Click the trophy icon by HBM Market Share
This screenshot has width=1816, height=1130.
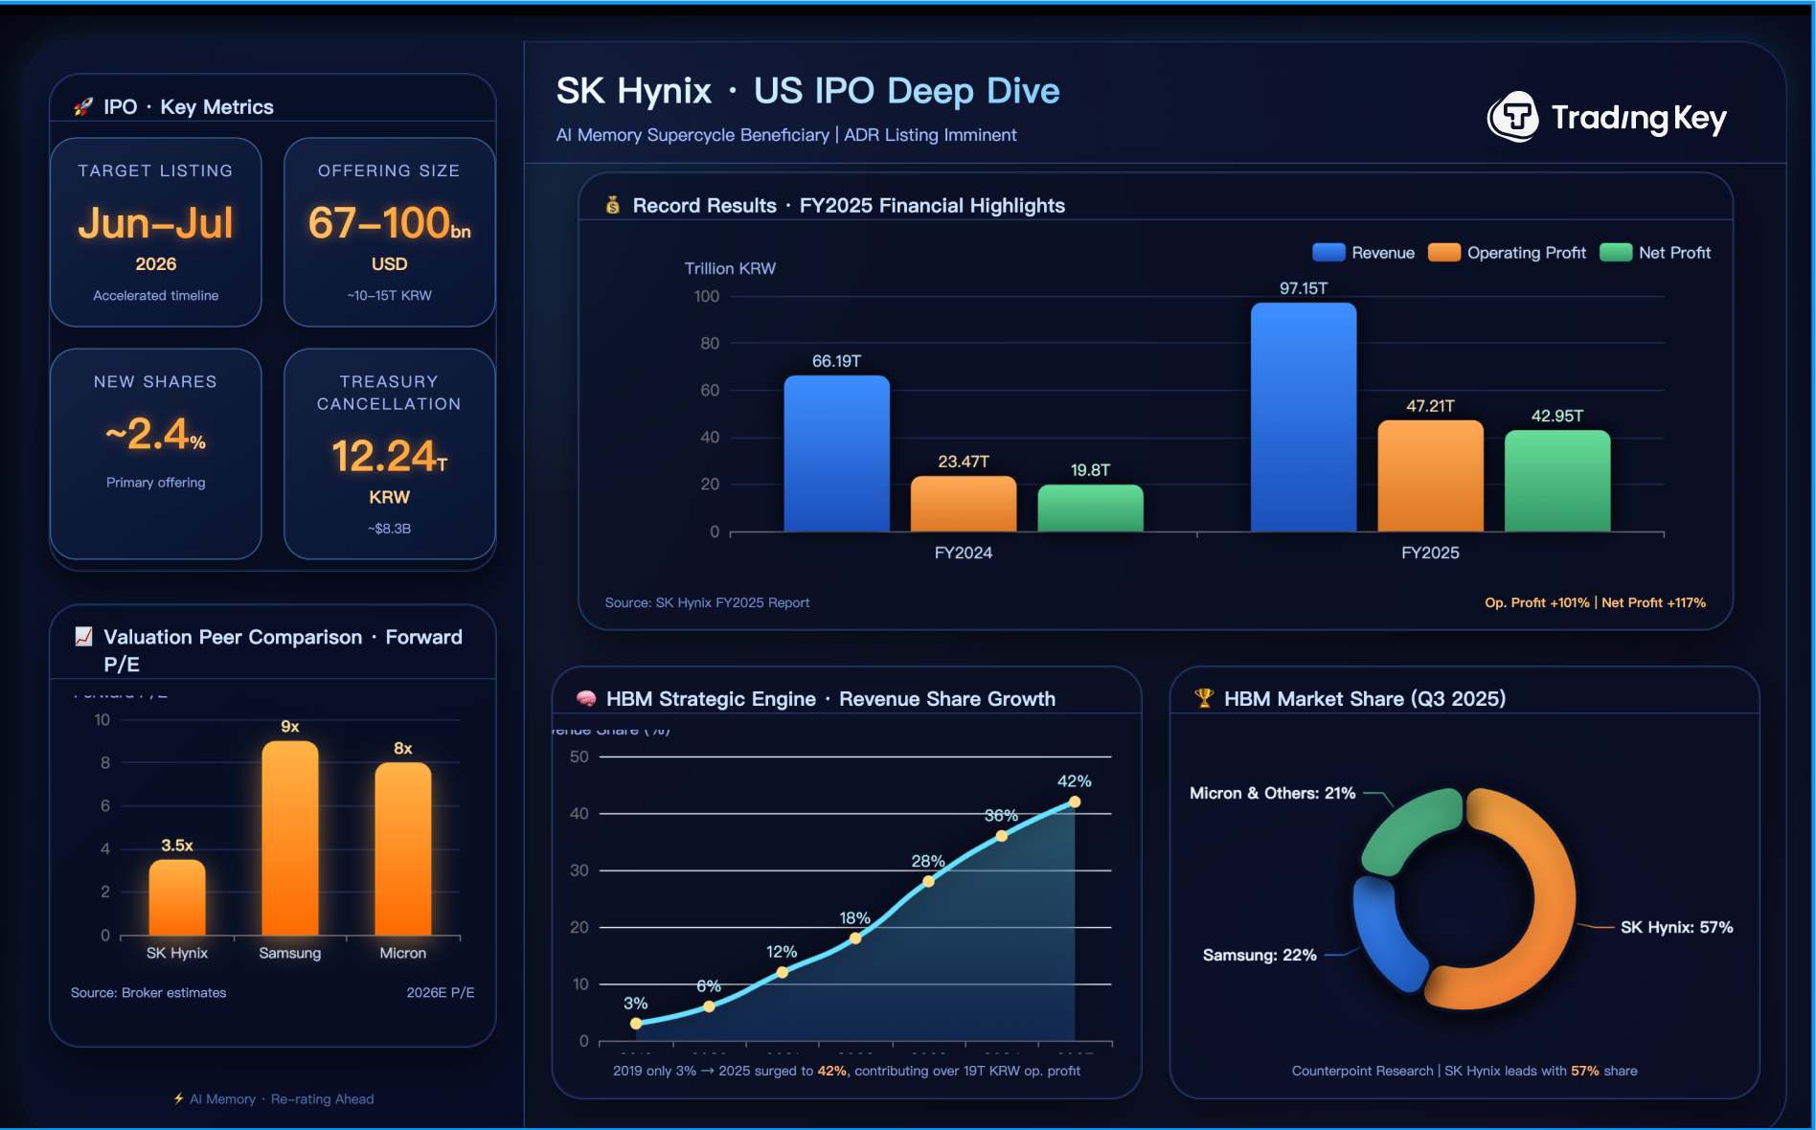click(1204, 698)
